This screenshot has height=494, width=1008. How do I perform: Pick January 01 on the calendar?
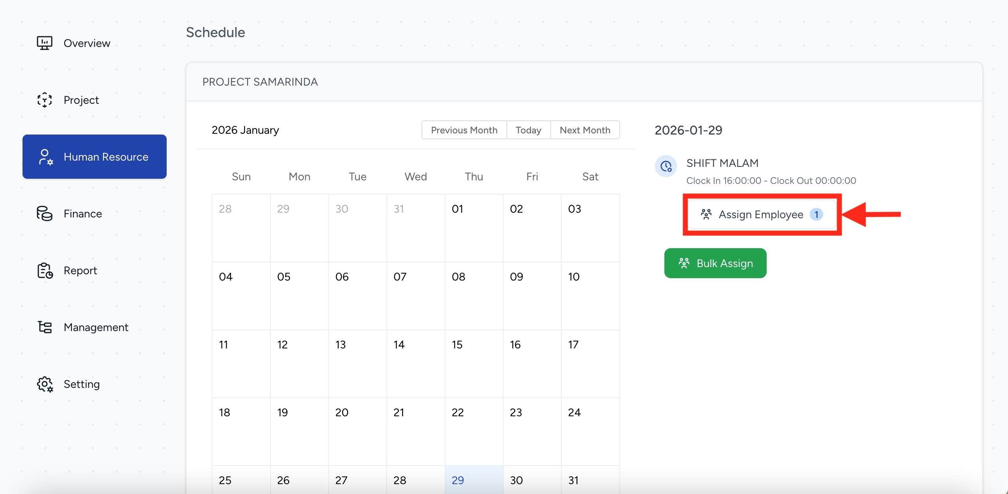click(x=474, y=227)
